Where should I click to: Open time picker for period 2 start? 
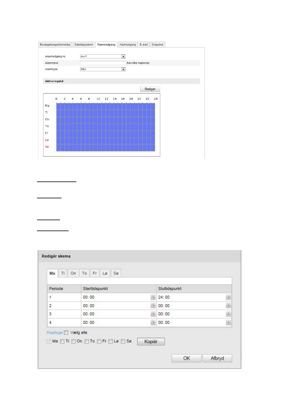[x=153, y=306]
